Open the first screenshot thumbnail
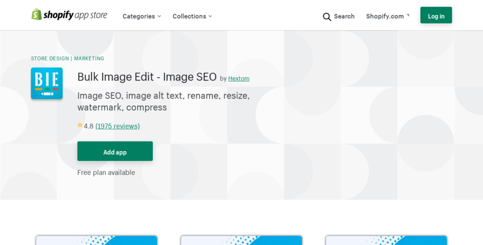 (x=96, y=240)
